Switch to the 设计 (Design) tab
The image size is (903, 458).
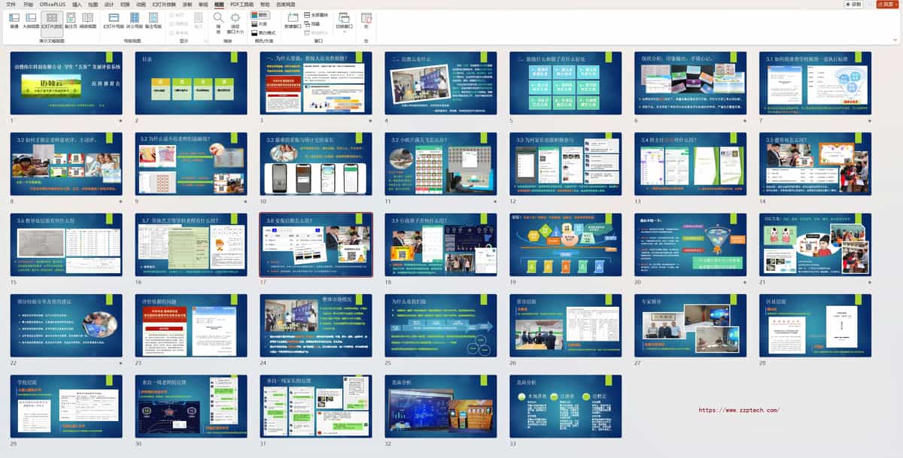[109, 4]
